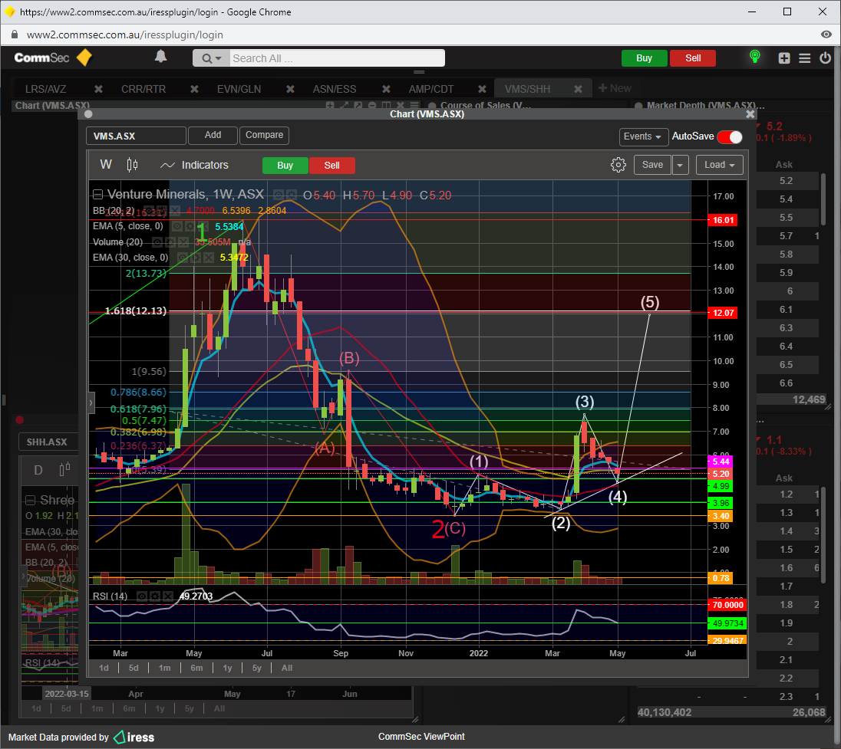841x749 pixels.
Task: Close the LRS/AVZ tab
Action: pos(98,89)
